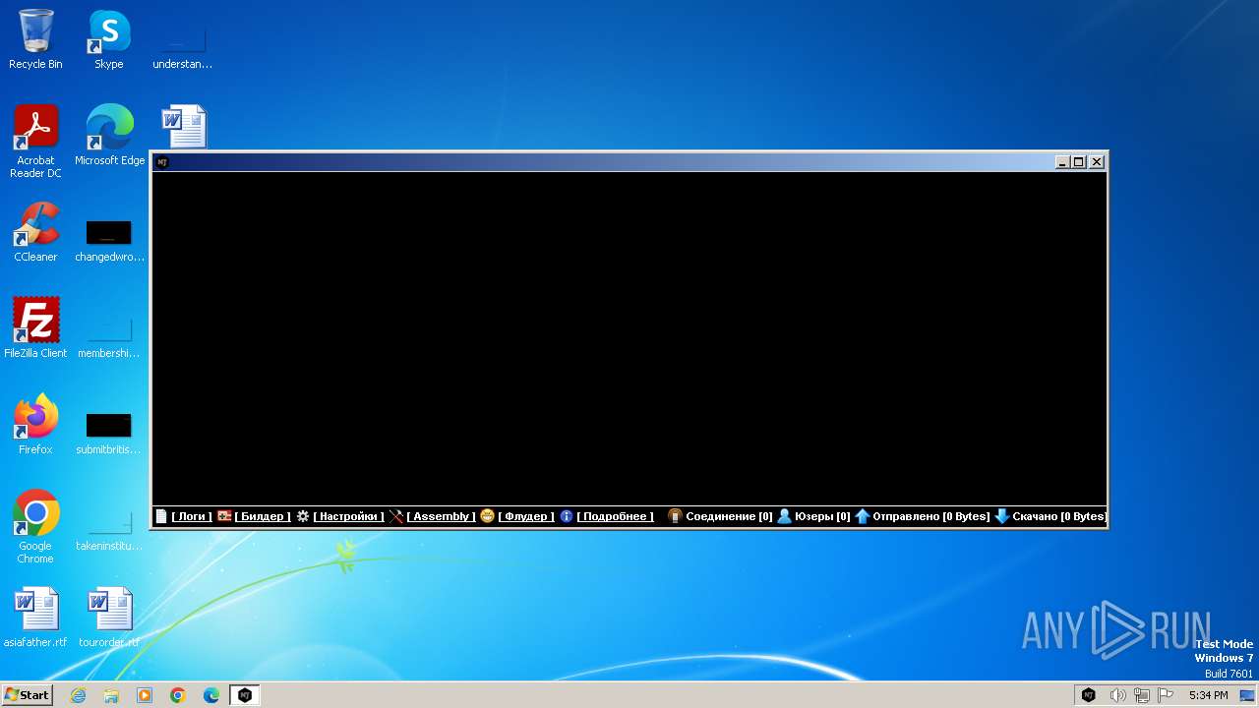Open the Start menu

pyautogui.click(x=27, y=695)
